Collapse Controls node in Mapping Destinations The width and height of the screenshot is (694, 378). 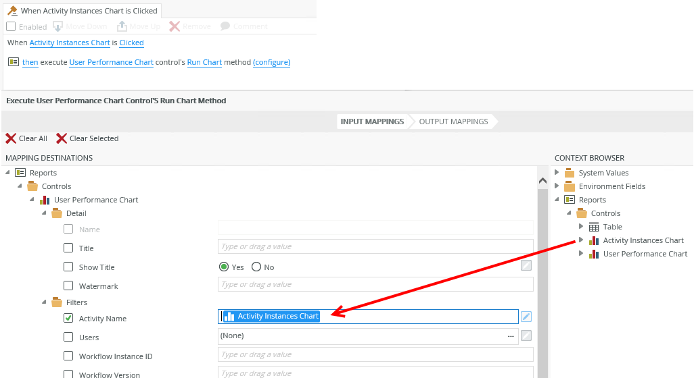pos(20,186)
